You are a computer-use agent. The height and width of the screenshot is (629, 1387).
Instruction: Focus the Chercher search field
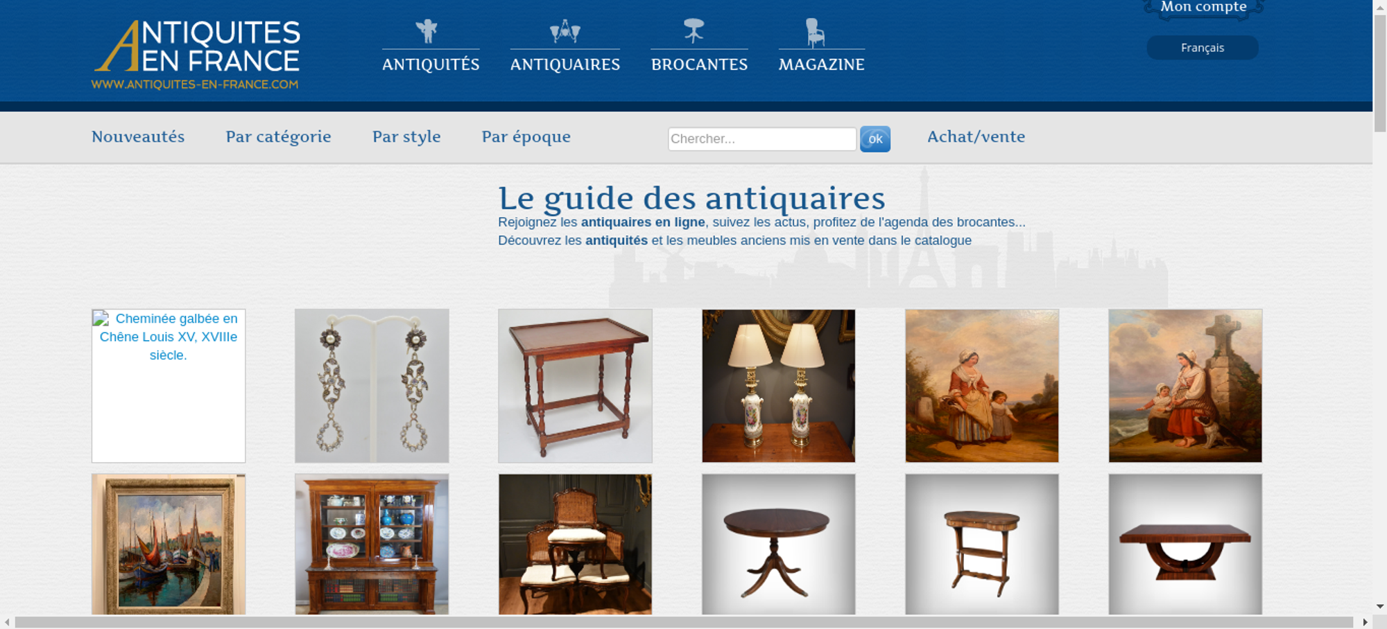(x=762, y=139)
